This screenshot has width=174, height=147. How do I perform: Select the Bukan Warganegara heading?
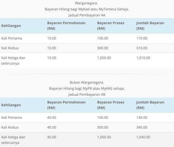87,83
